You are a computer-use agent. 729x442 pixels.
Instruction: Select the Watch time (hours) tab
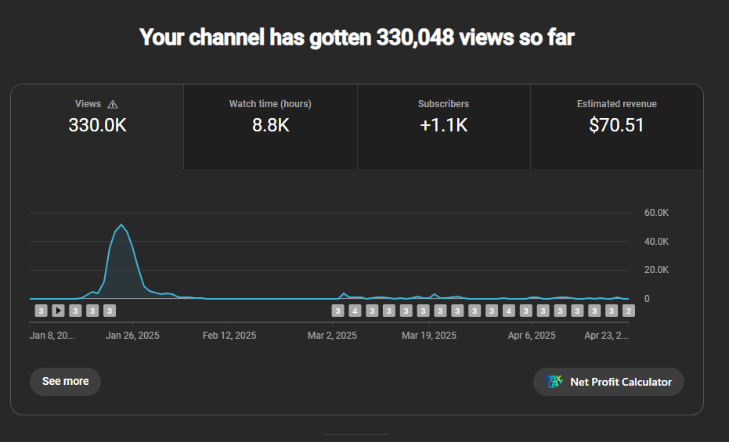[x=270, y=125]
